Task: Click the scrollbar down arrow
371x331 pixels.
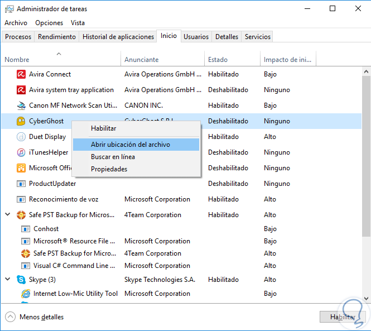Action: pyautogui.click(x=366, y=298)
